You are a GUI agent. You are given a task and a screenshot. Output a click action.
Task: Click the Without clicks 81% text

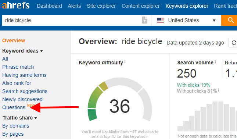point(197,91)
